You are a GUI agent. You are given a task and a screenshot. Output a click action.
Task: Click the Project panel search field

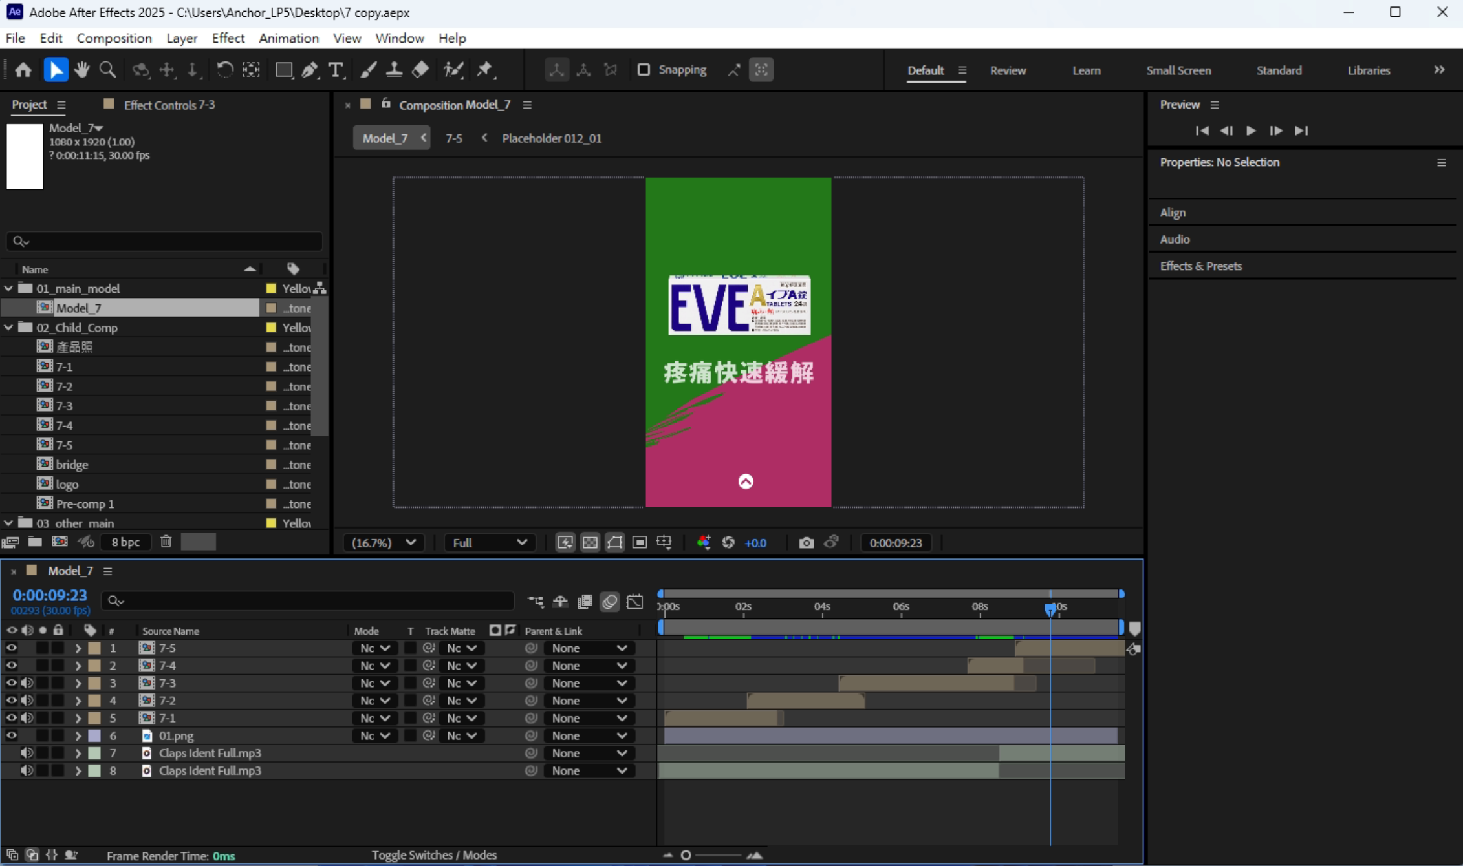pyautogui.click(x=164, y=241)
